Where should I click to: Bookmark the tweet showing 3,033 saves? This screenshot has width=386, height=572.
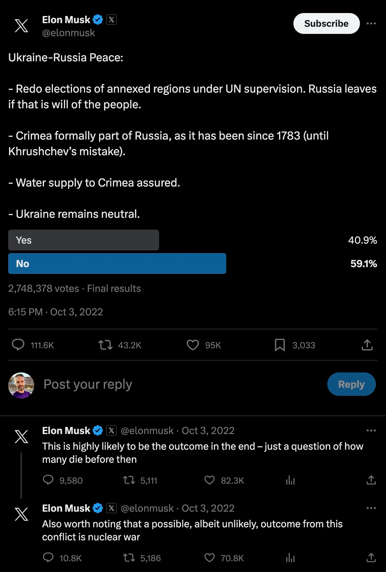coord(280,345)
